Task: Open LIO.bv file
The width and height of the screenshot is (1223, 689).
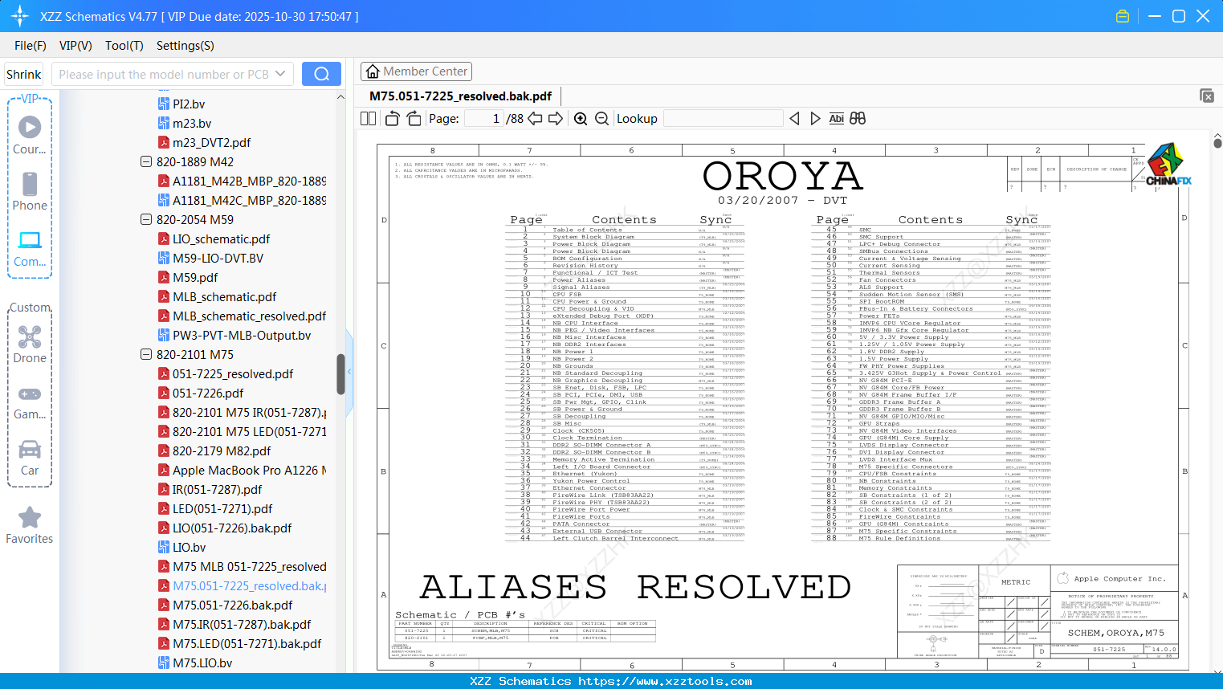Action: pos(182,547)
